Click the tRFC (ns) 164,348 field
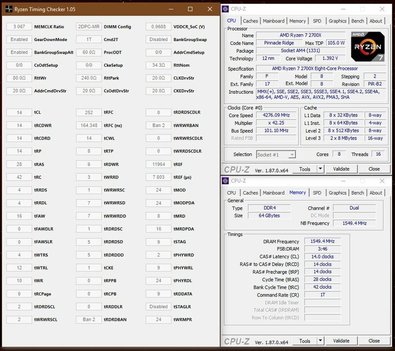 tap(89, 125)
